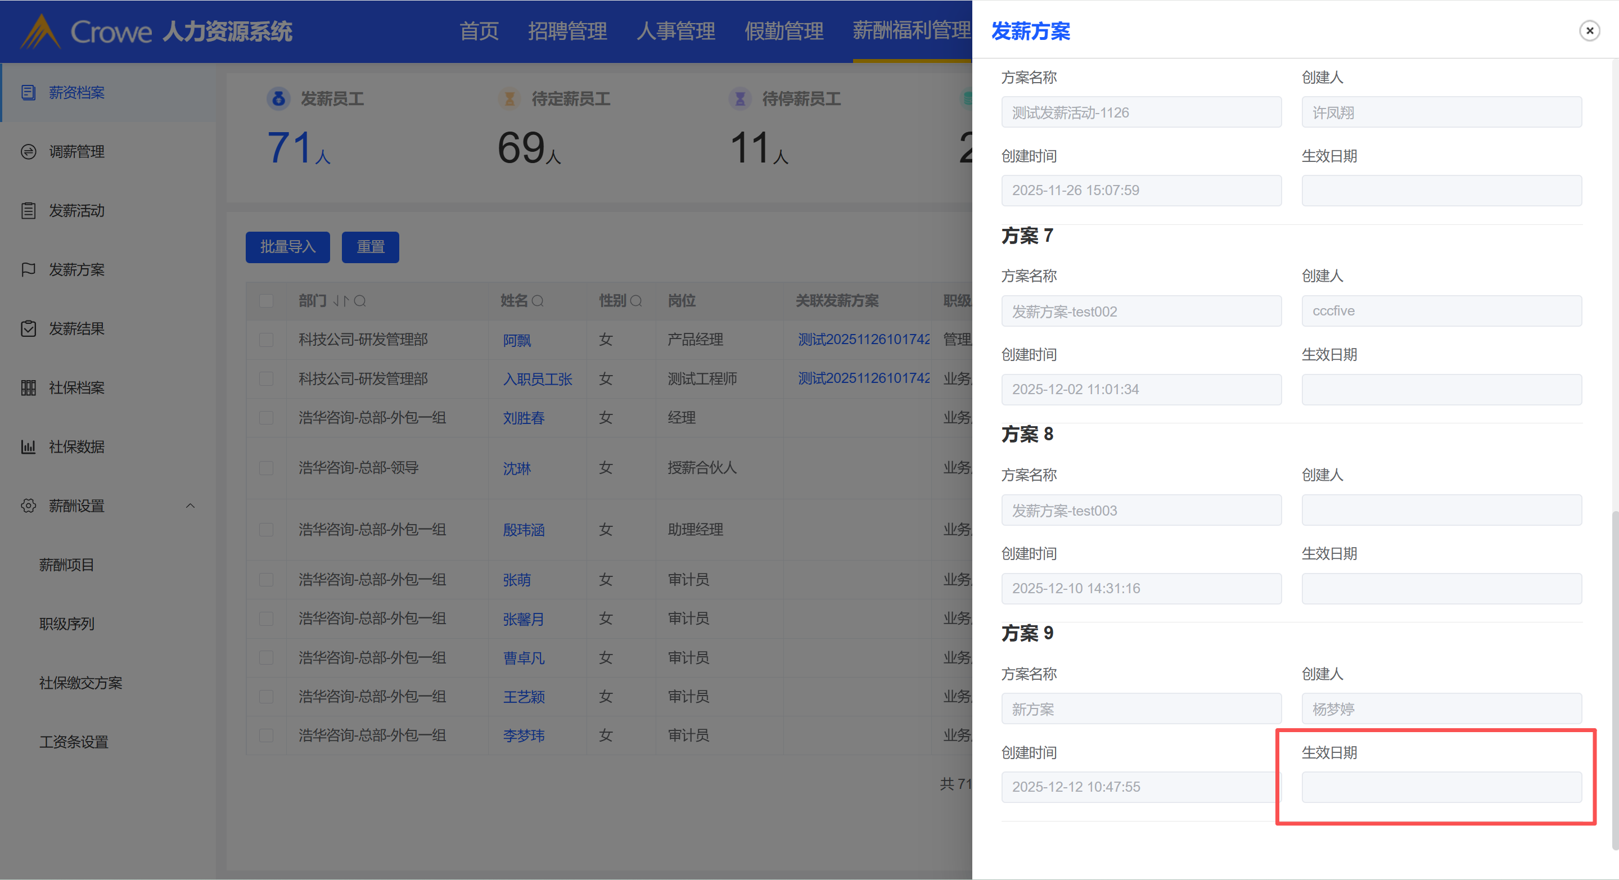Click sort icon in 部门 column header

click(341, 301)
